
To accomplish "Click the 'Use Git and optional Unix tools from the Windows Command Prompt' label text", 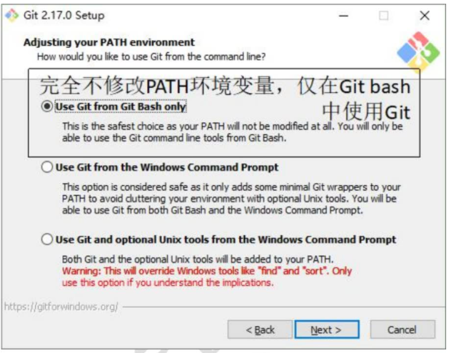I will click(x=225, y=239).
